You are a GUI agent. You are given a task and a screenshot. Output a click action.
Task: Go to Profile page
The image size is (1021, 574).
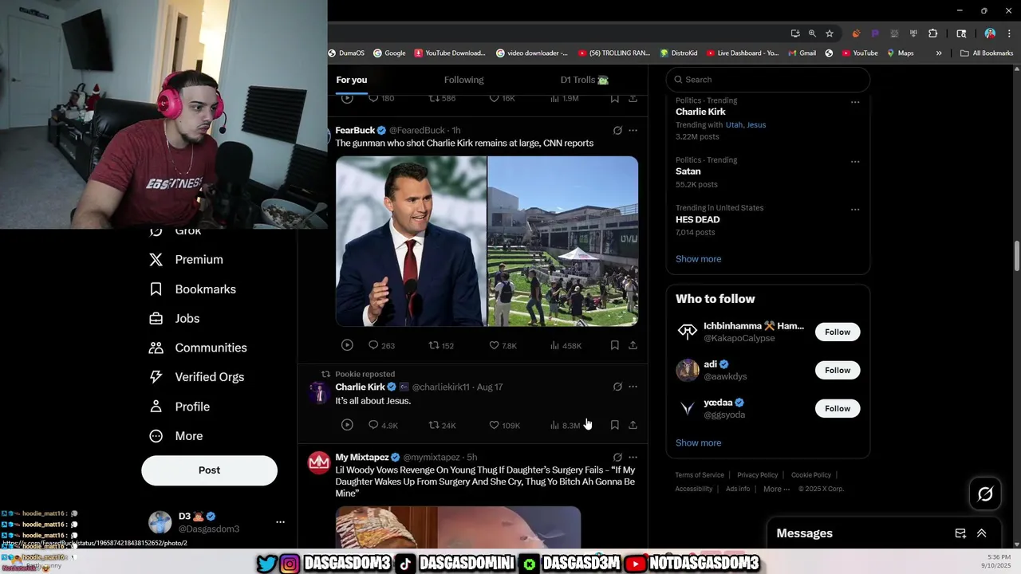(x=179, y=407)
